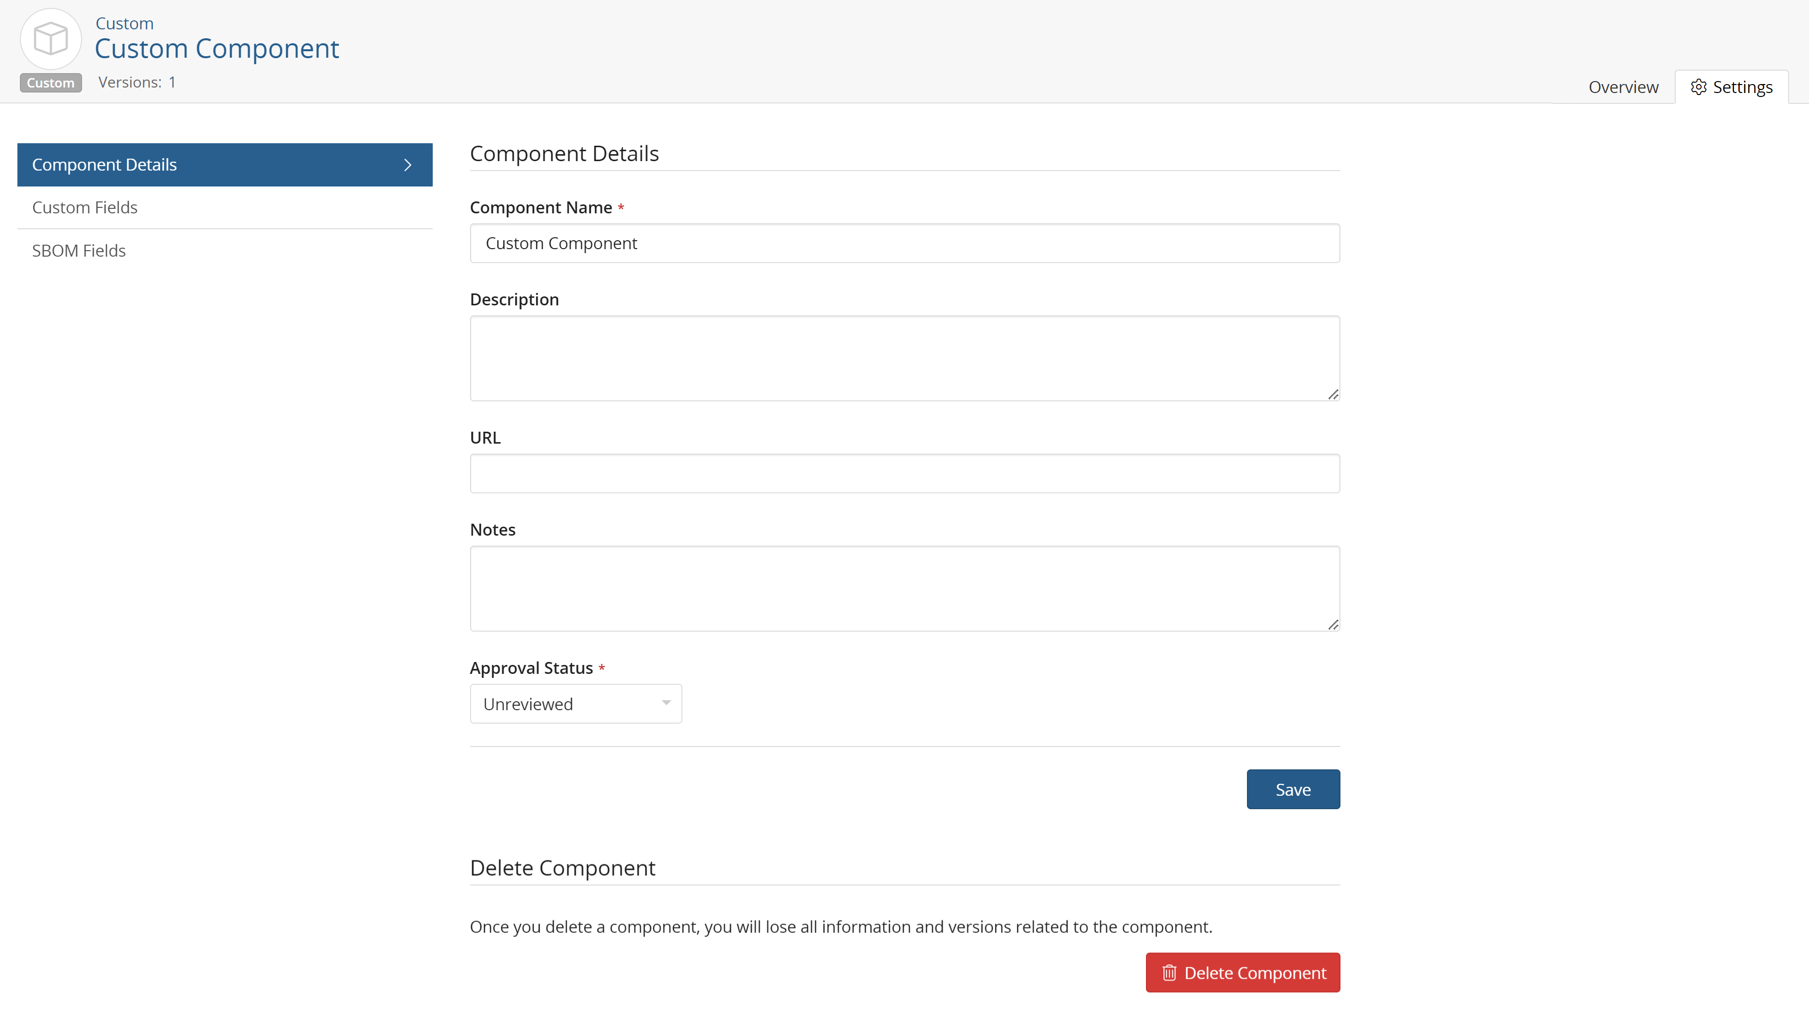Click the Save button
The image size is (1809, 1026).
[1292, 789]
